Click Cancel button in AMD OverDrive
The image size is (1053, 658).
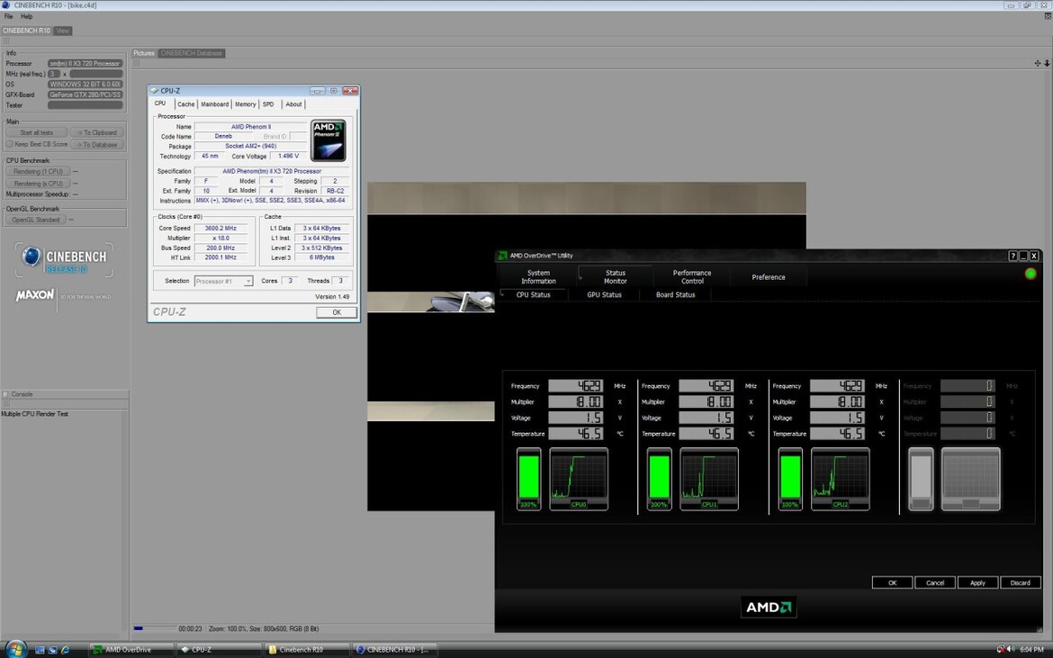[x=935, y=582]
